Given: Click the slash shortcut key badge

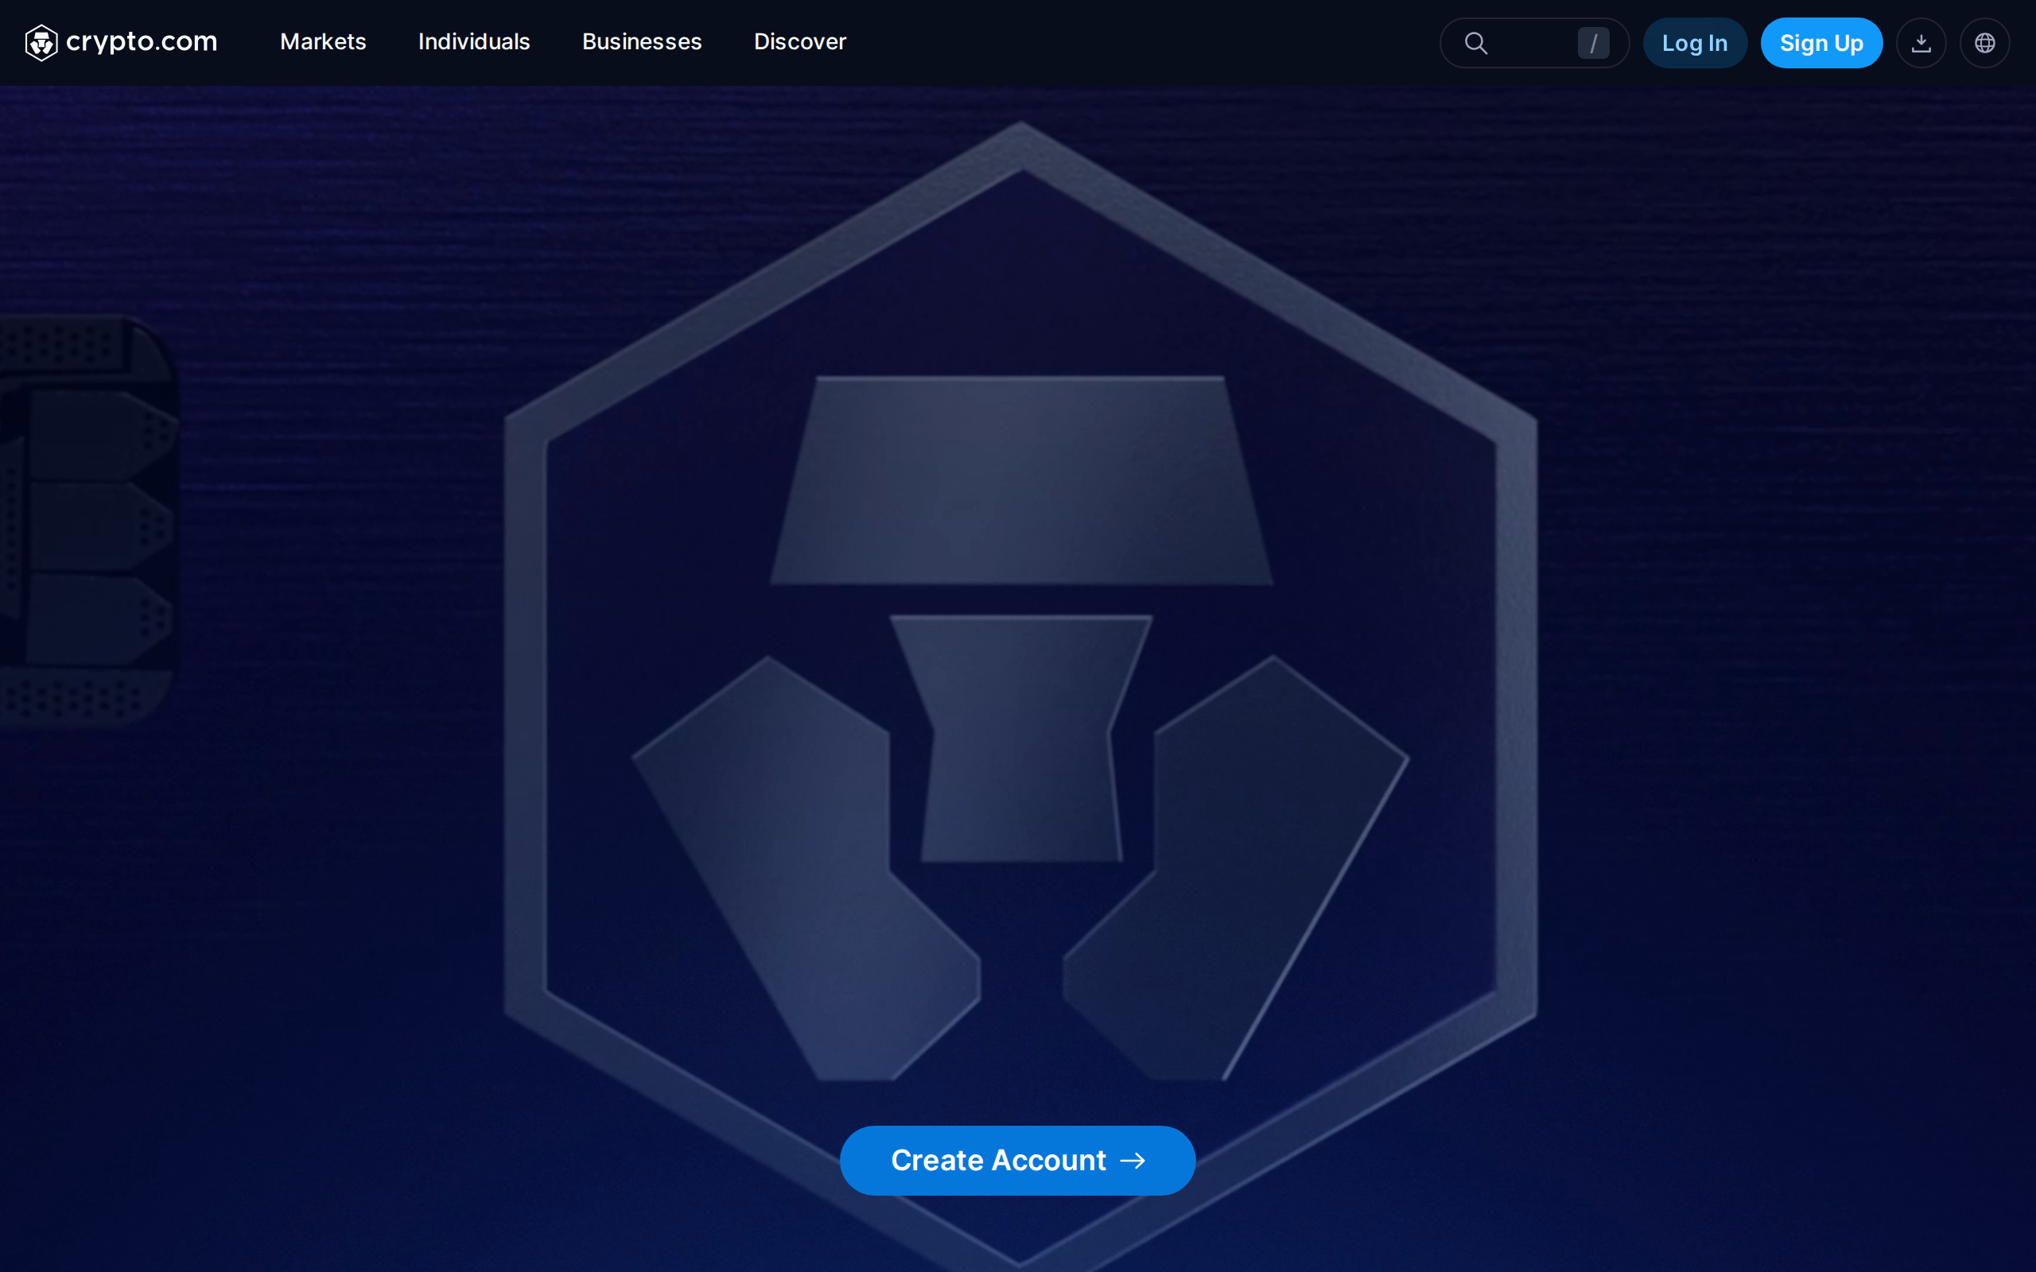Looking at the screenshot, I should [x=1593, y=43].
